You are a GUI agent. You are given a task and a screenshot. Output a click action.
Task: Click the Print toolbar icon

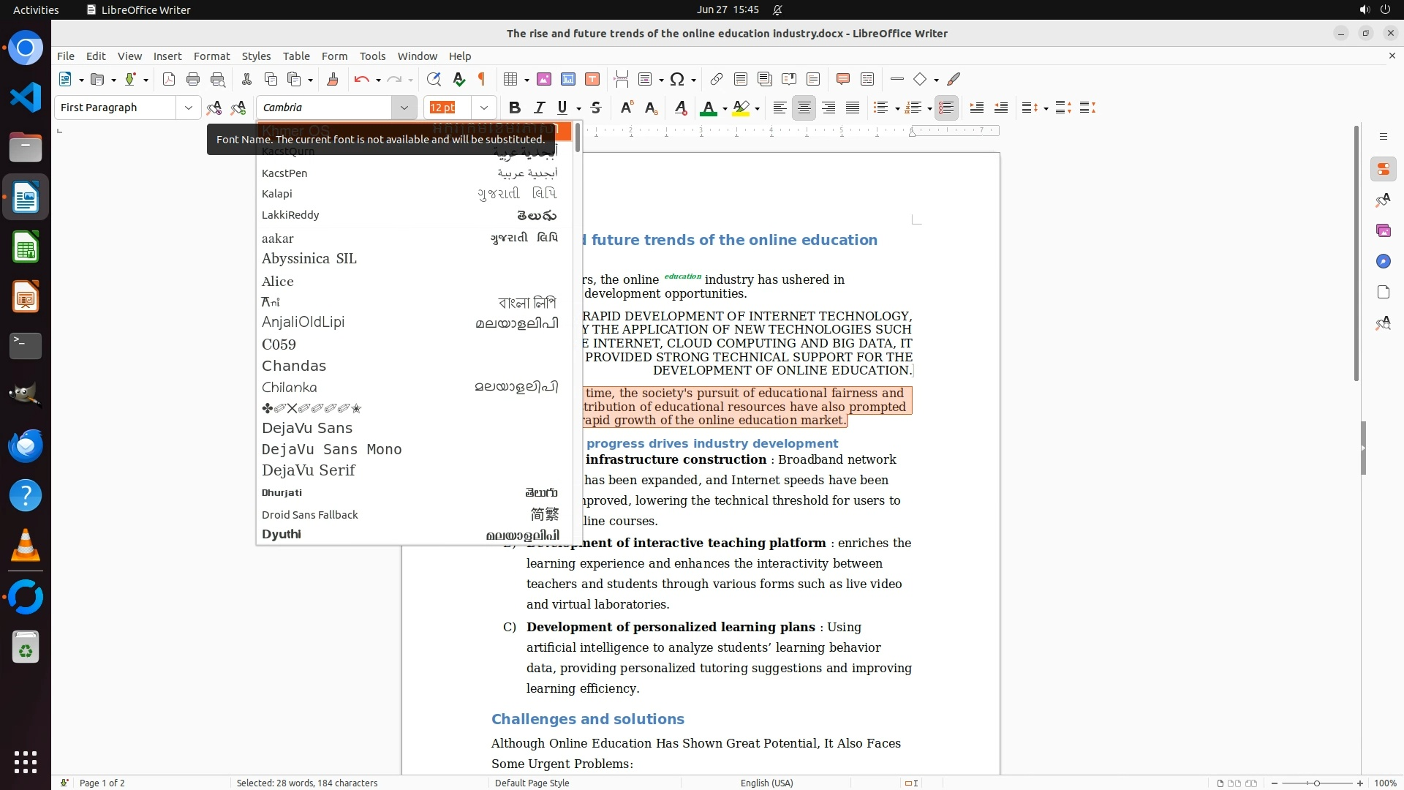[x=193, y=79]
